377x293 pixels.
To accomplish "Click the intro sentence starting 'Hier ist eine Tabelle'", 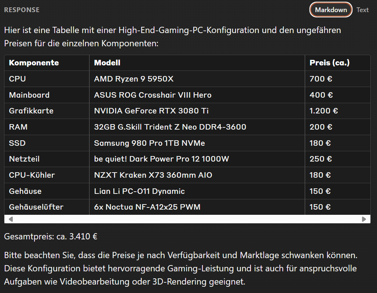I will point(172,37).
